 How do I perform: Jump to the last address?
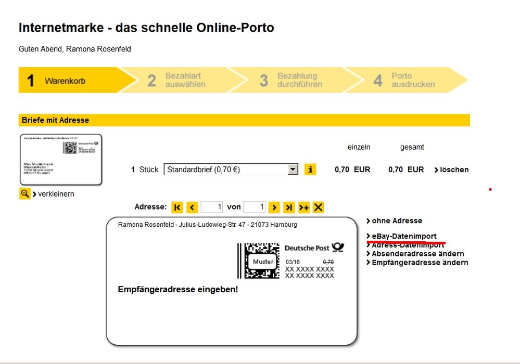tap(289, 207)
